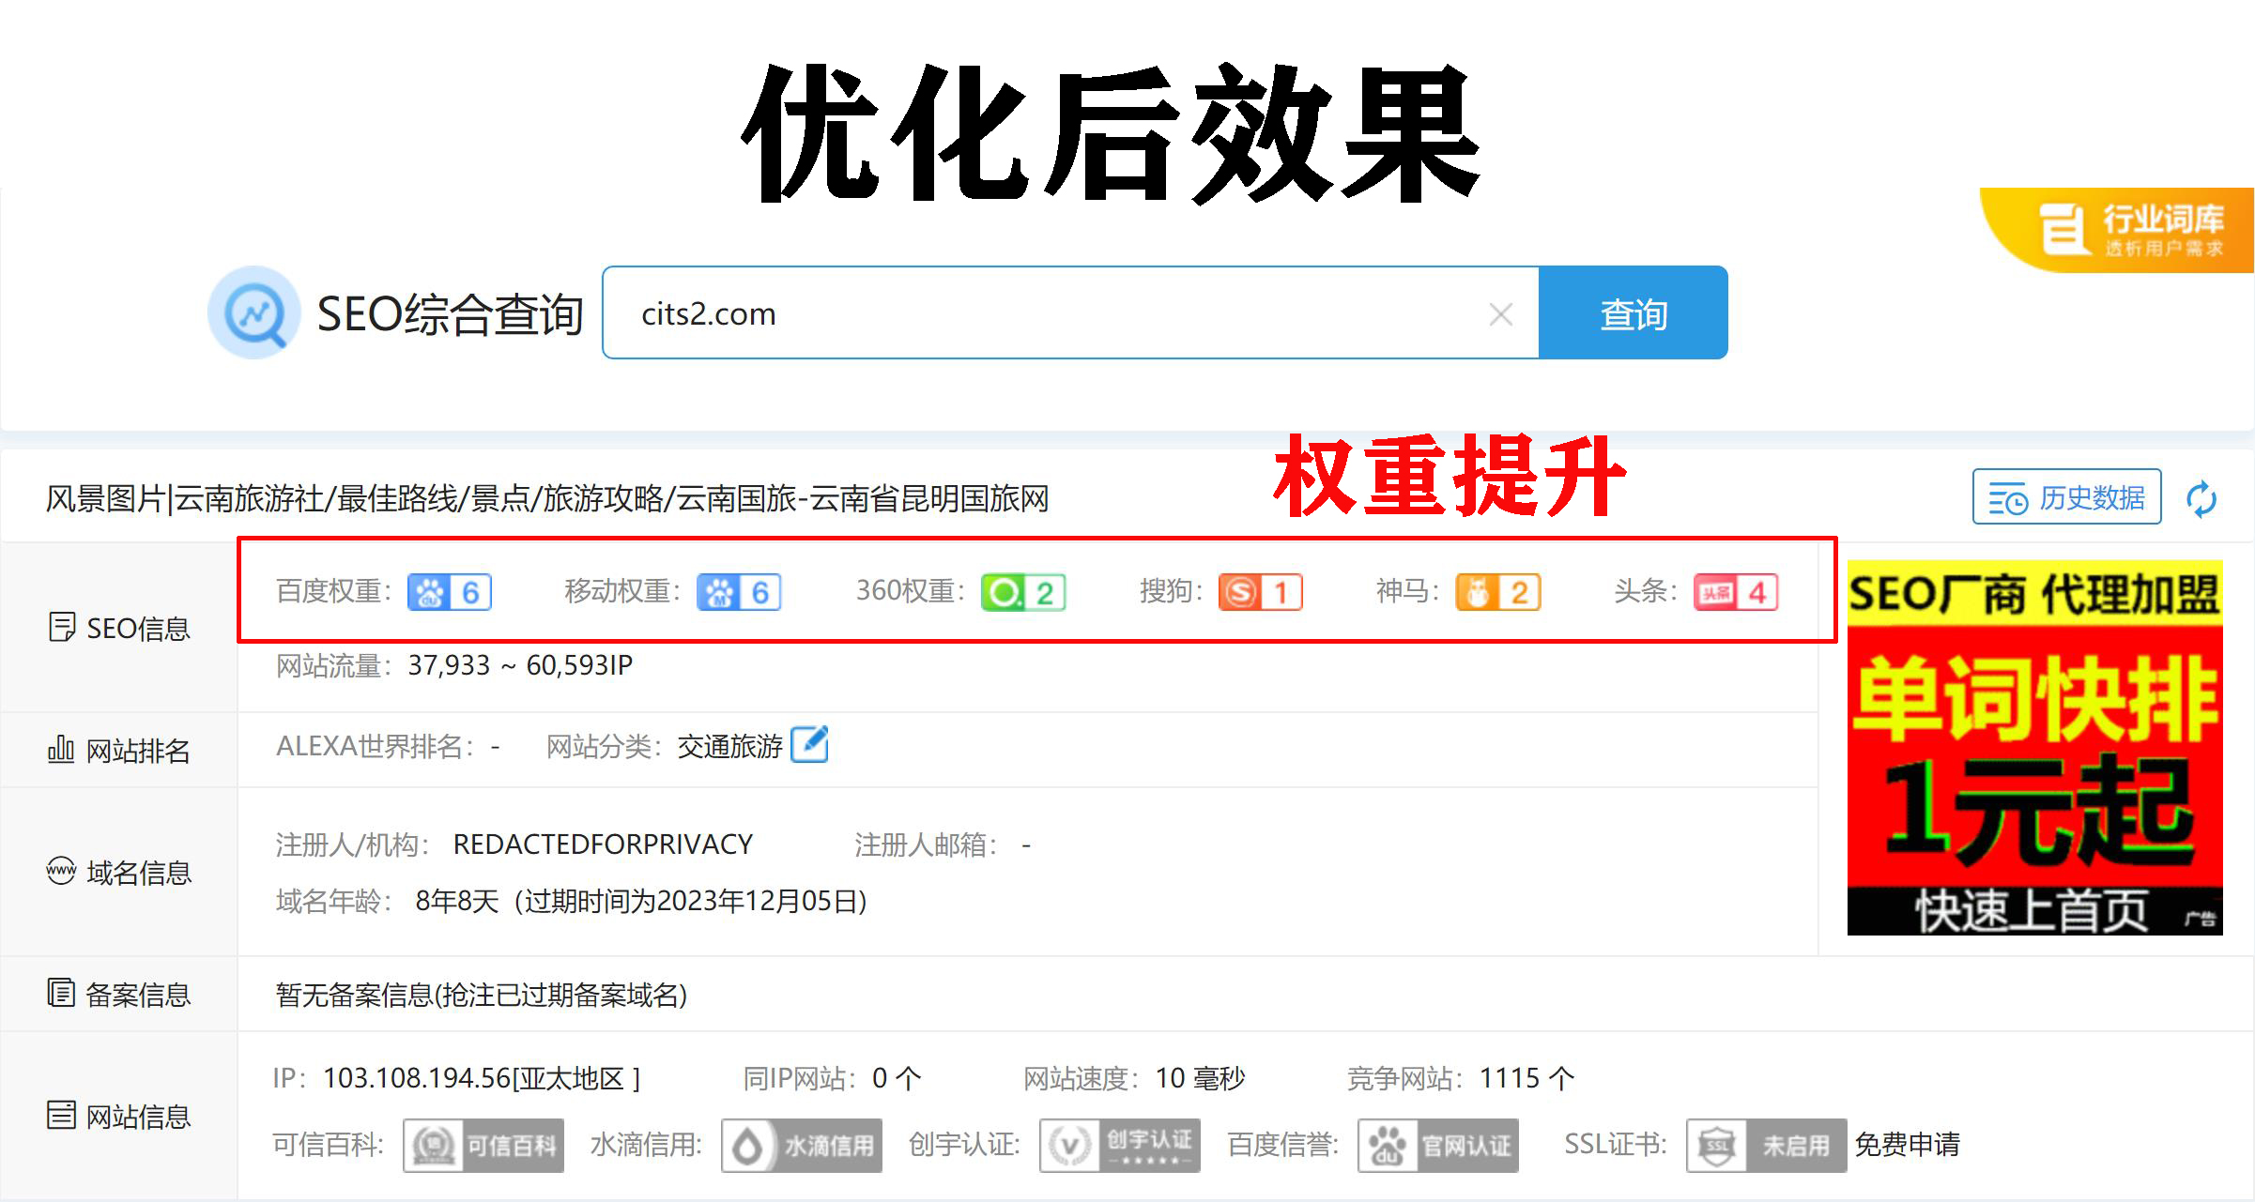Click the 可信百科 certification badge

(483, 1145)
